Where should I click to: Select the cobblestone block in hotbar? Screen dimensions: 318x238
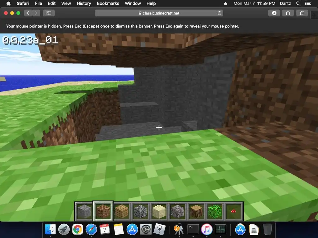point(140,211)
